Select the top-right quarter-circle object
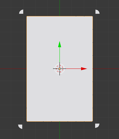 point(97,12)
